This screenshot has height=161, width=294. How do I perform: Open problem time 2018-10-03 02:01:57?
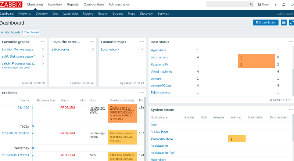click(x=15, y=133)
